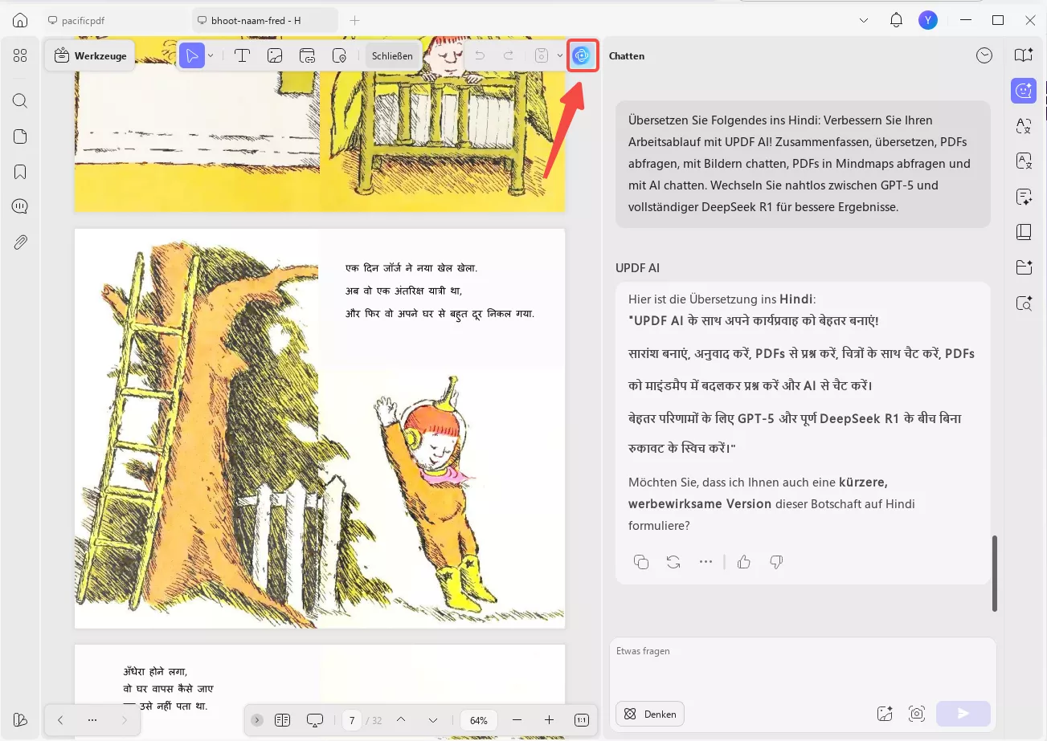Undo the last action
The width and height of the screenshot is (1047, 741).
click(480, 55)
